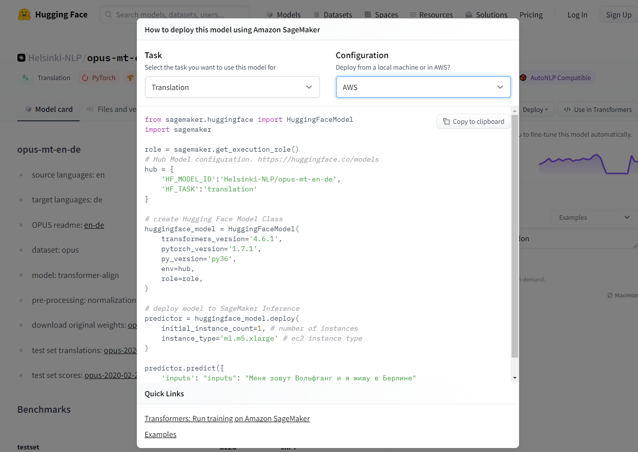This screenshot has width=638, height=452.
Task: Open the Resources menu
Action: (x=431, y=15)
